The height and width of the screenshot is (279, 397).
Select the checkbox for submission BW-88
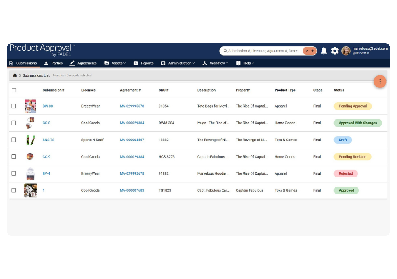click(14, 106)
